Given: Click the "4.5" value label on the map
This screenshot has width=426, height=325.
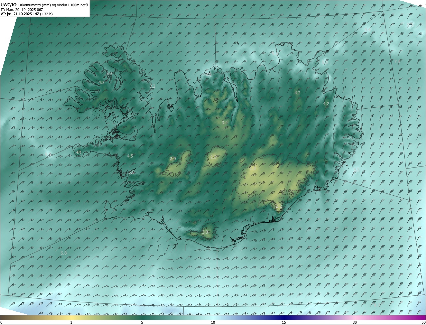Looking at the screenshot, I should [130, 156].
